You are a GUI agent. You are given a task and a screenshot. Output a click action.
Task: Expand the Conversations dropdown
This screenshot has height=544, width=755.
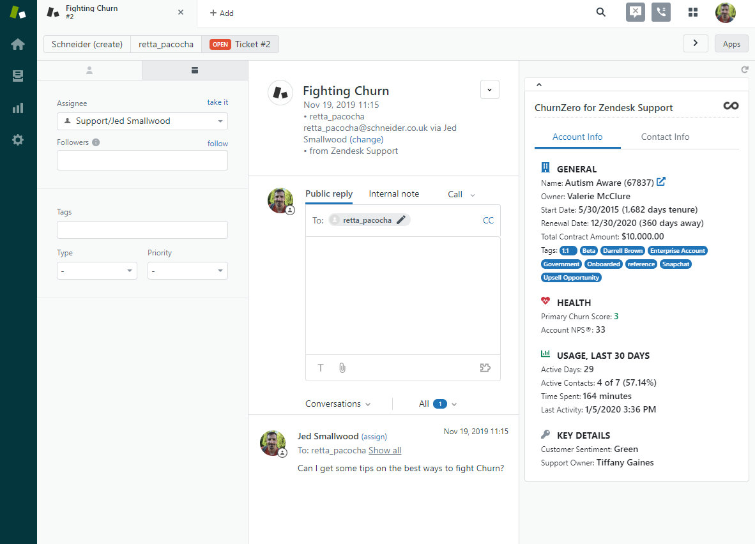pyautogui.click(x=337, y=404)
